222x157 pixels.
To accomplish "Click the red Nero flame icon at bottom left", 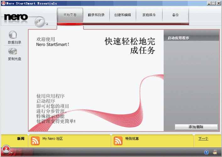I will 6,149.
